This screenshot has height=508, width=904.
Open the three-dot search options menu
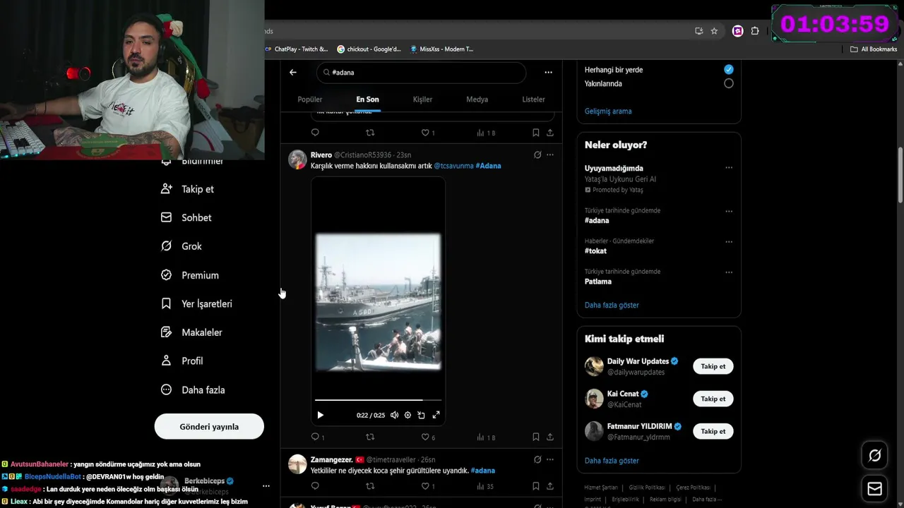pyautogui.click(x=548, y=72)
